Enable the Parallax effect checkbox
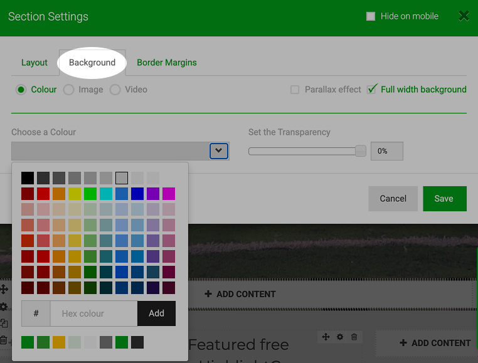Image resolution: width=478 pixels, height=363 pixels. point(295,90)
